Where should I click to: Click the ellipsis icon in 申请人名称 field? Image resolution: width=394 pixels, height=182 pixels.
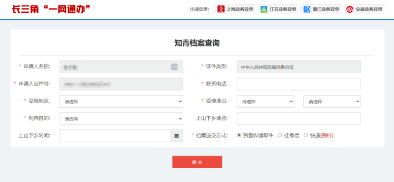174,67
